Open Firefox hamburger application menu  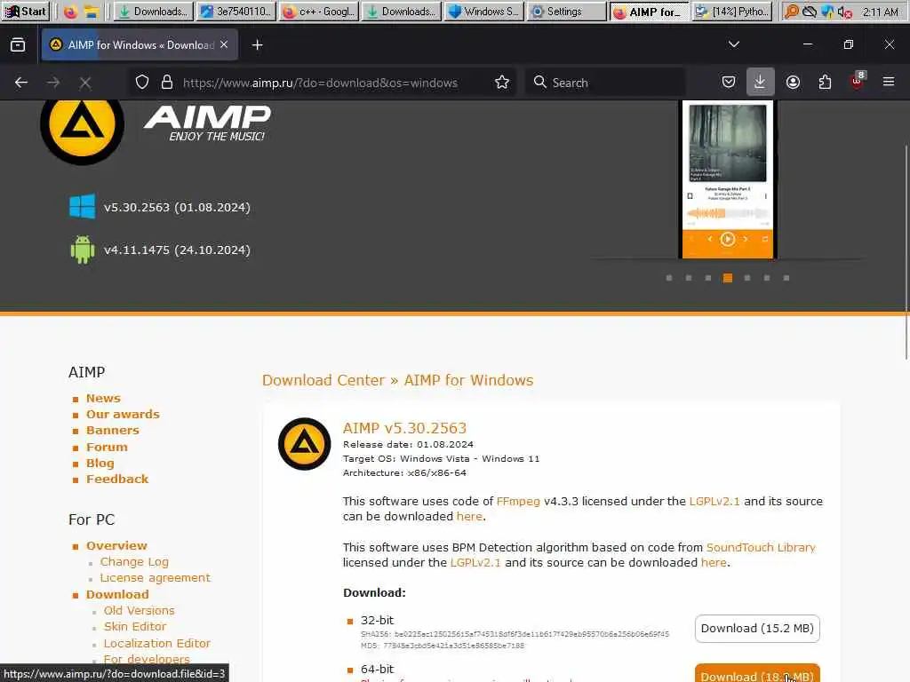(x=889, y=83)
